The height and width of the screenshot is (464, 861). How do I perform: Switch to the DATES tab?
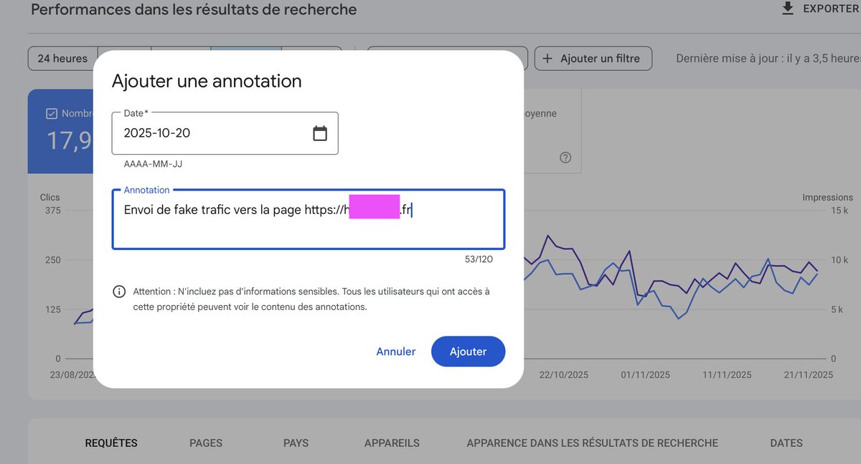coord(786,443)
